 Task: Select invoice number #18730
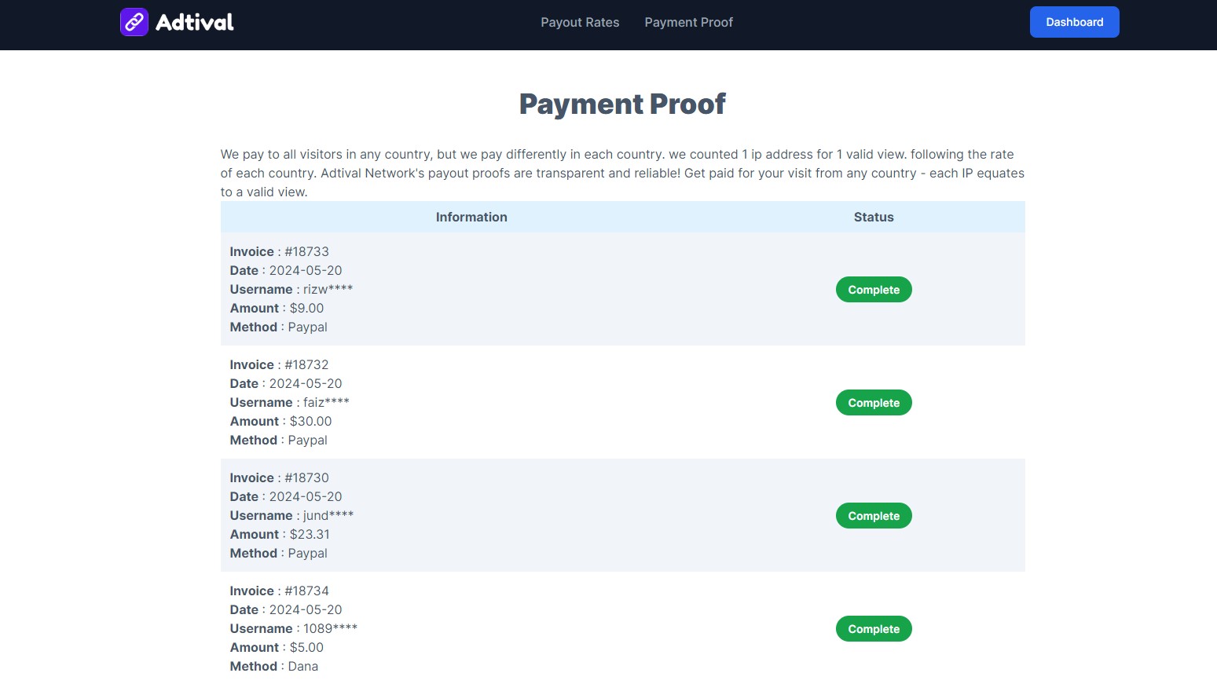[x=306, y=477]
